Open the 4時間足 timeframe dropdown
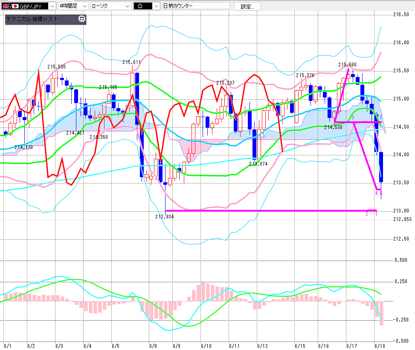Viewport: 415px width, 350px height. point(85,6)
